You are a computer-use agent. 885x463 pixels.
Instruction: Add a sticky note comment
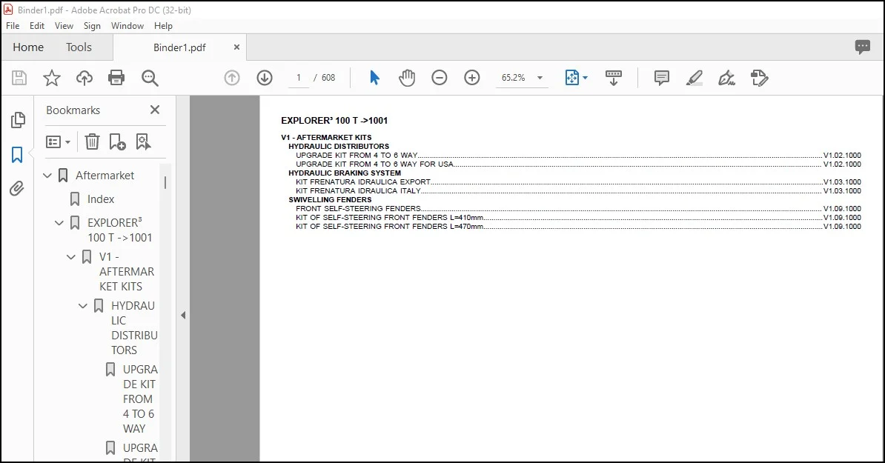pyautogui.click(x=661, y=78)
